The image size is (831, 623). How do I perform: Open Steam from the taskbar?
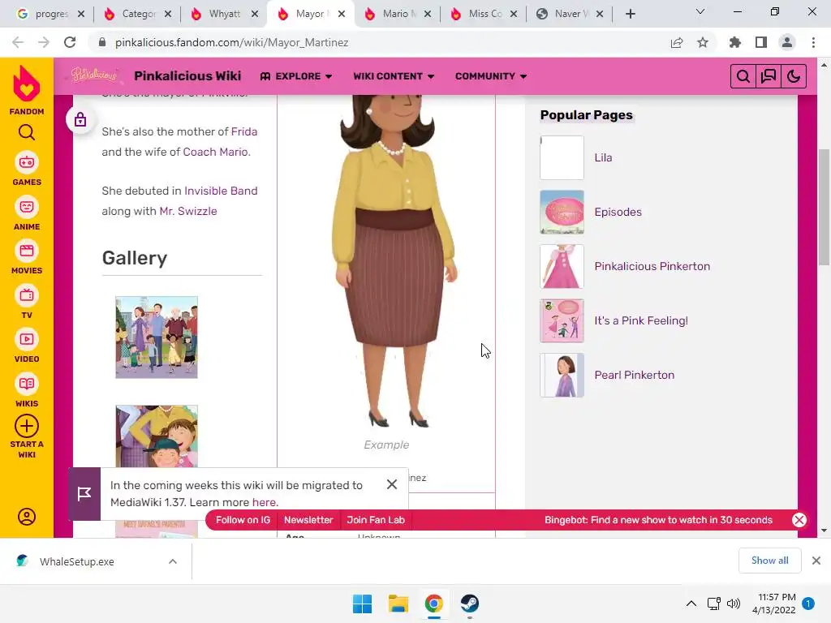470,604
